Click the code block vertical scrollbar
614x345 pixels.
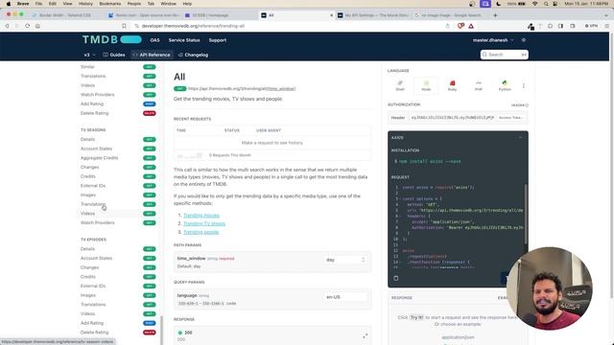(x=526, y=214)
